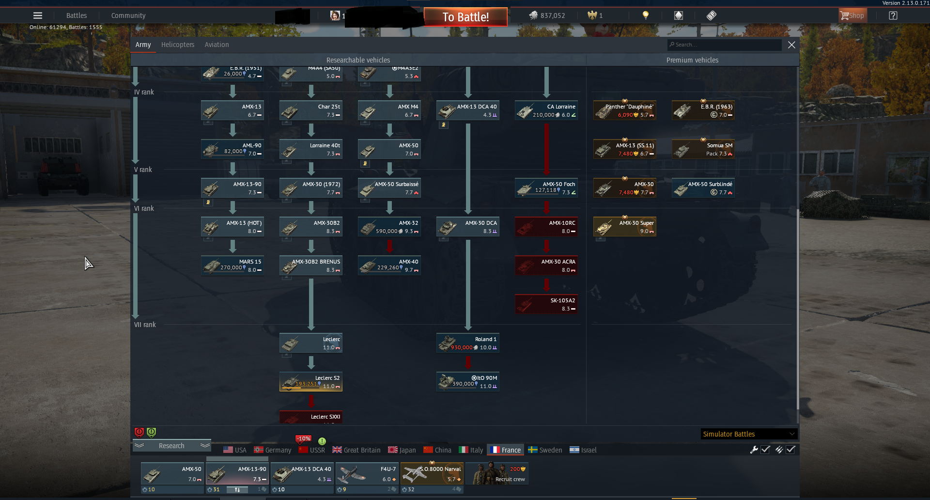Select the CA Lorraine vehicle card
Image resolution: width=930 pixels, height=500 pixels.
pyautogui.click(x=546, y=110)
